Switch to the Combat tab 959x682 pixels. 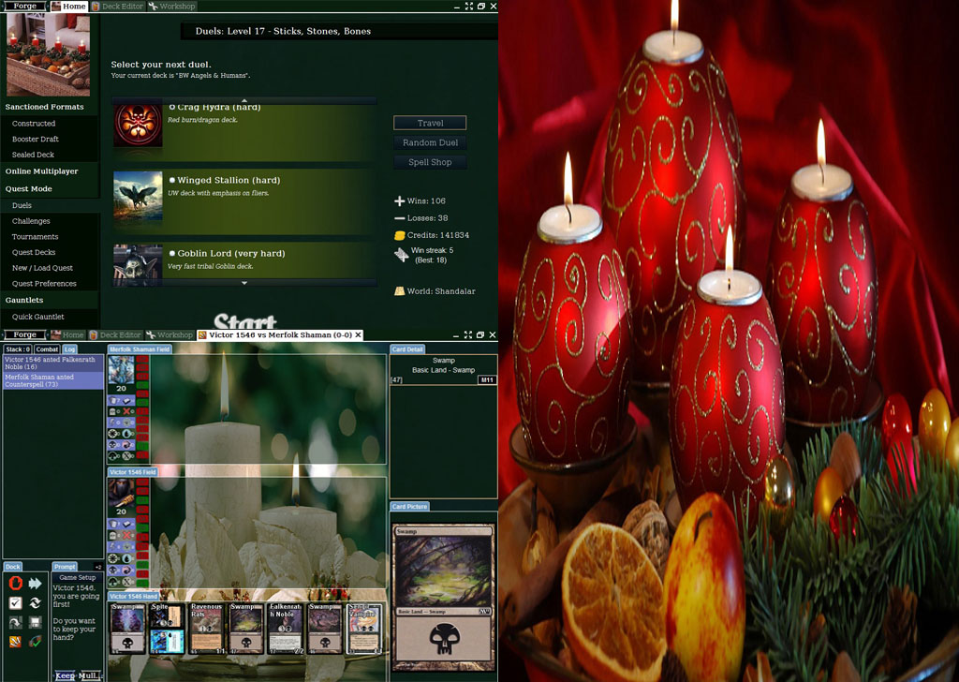pyautogui.click(x=47, y=349)
